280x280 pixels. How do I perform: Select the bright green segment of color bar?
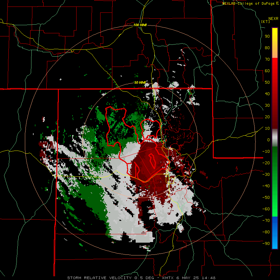coord(275,181)
